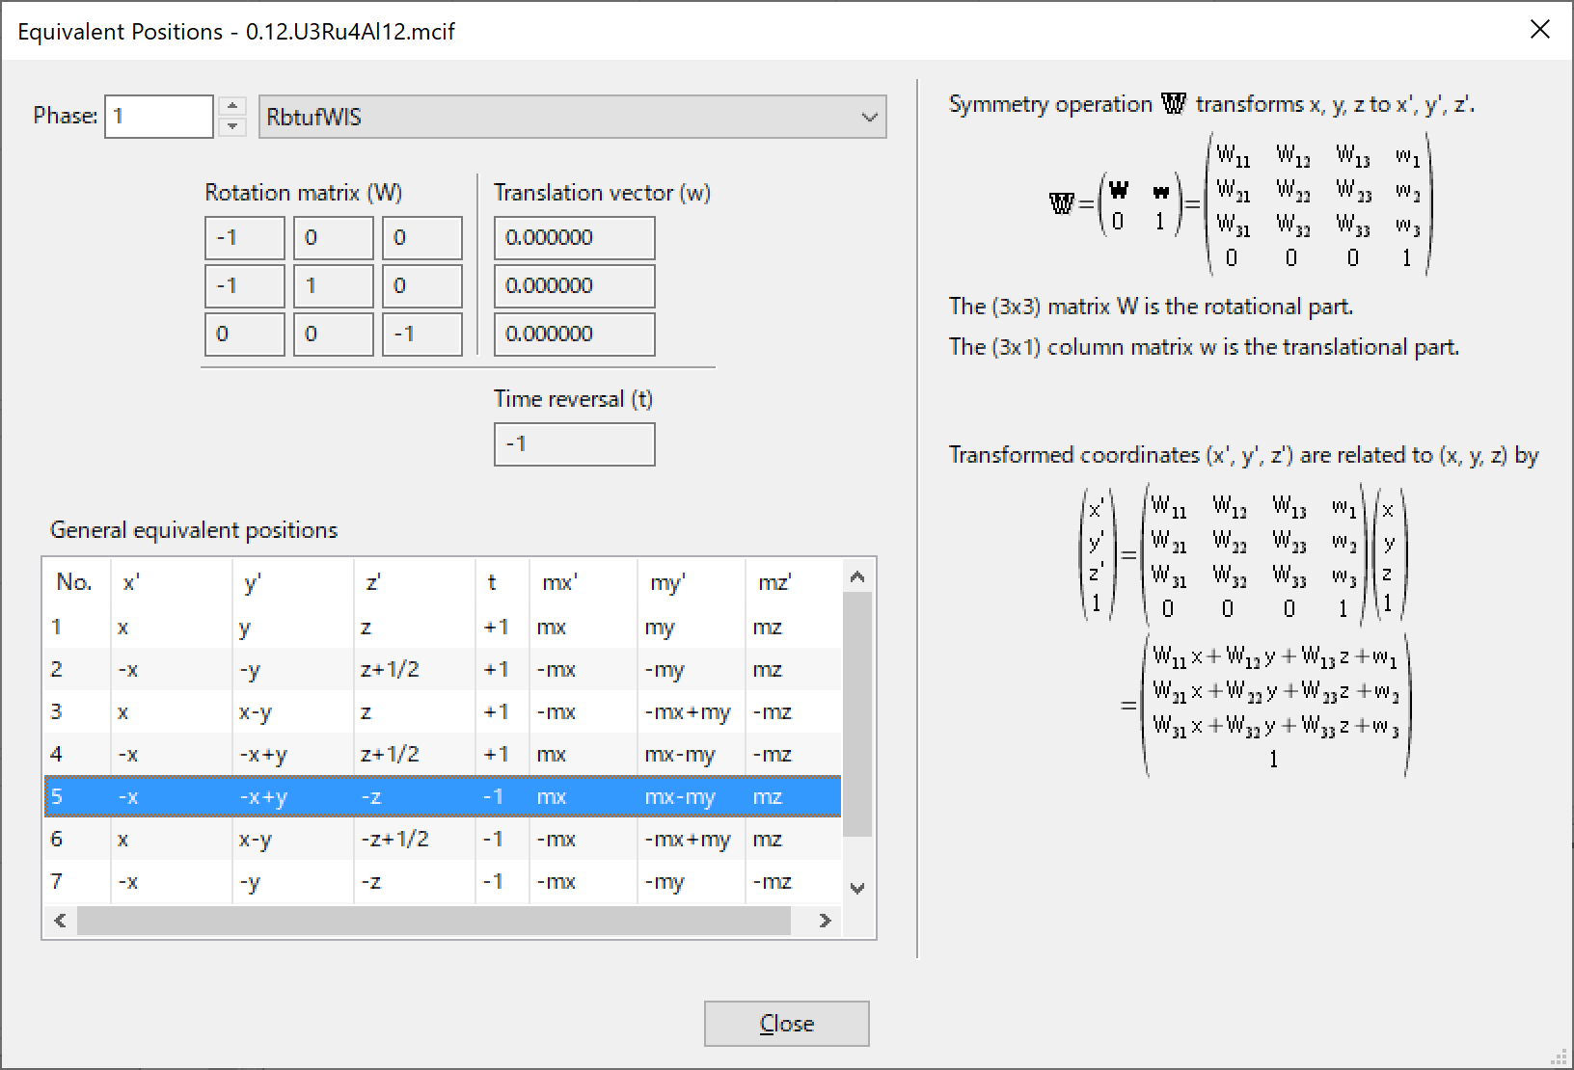This screenshot has height=1070, width=1574.
Task: Click the mx' column header
Action: (560, 582)
